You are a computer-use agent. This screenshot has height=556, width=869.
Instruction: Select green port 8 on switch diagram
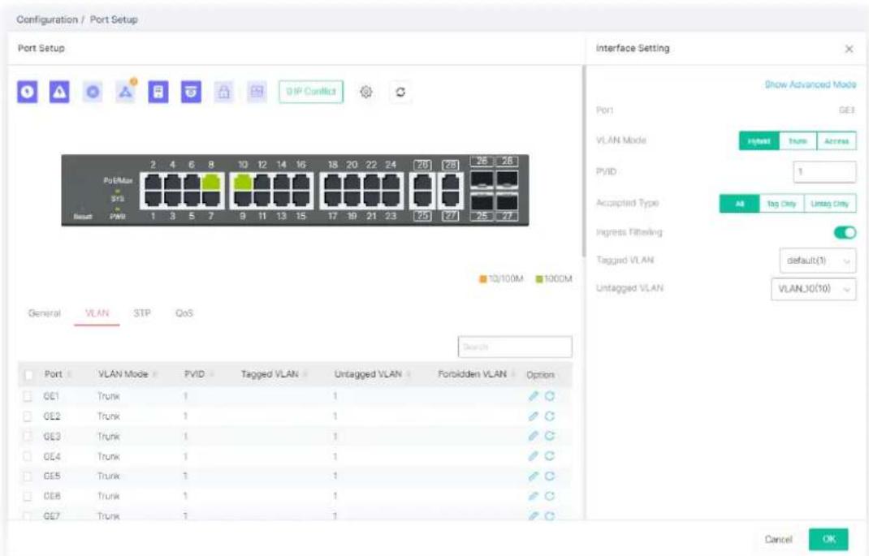(x=210, y=182)
